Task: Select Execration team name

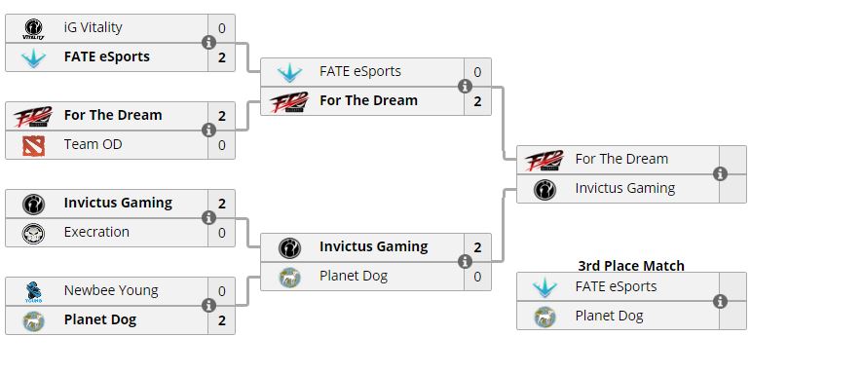Action: pos(96,232)
